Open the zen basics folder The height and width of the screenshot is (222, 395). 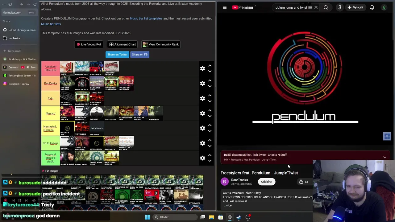(x=20, y=38)
